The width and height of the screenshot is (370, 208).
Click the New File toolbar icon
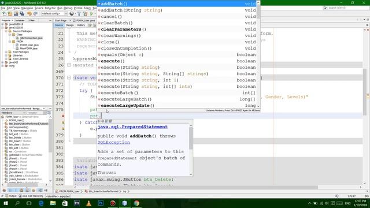click(4, 14)
